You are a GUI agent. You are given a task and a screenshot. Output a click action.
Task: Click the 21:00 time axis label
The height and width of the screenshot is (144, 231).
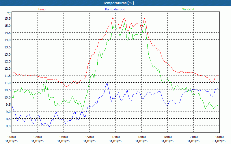pos(194,137)
